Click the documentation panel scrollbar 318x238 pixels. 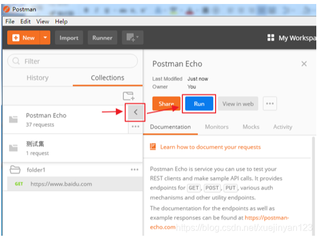click(x=313, y=186)
